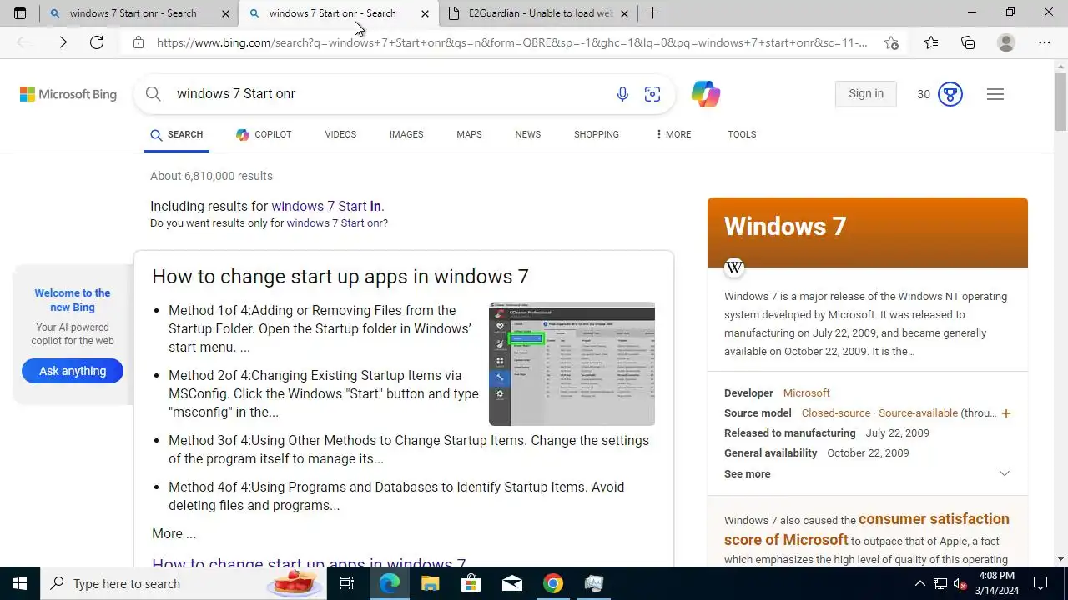Open Edge Settings and more menu
The image size is (1068, 600).
(1045, 42)
